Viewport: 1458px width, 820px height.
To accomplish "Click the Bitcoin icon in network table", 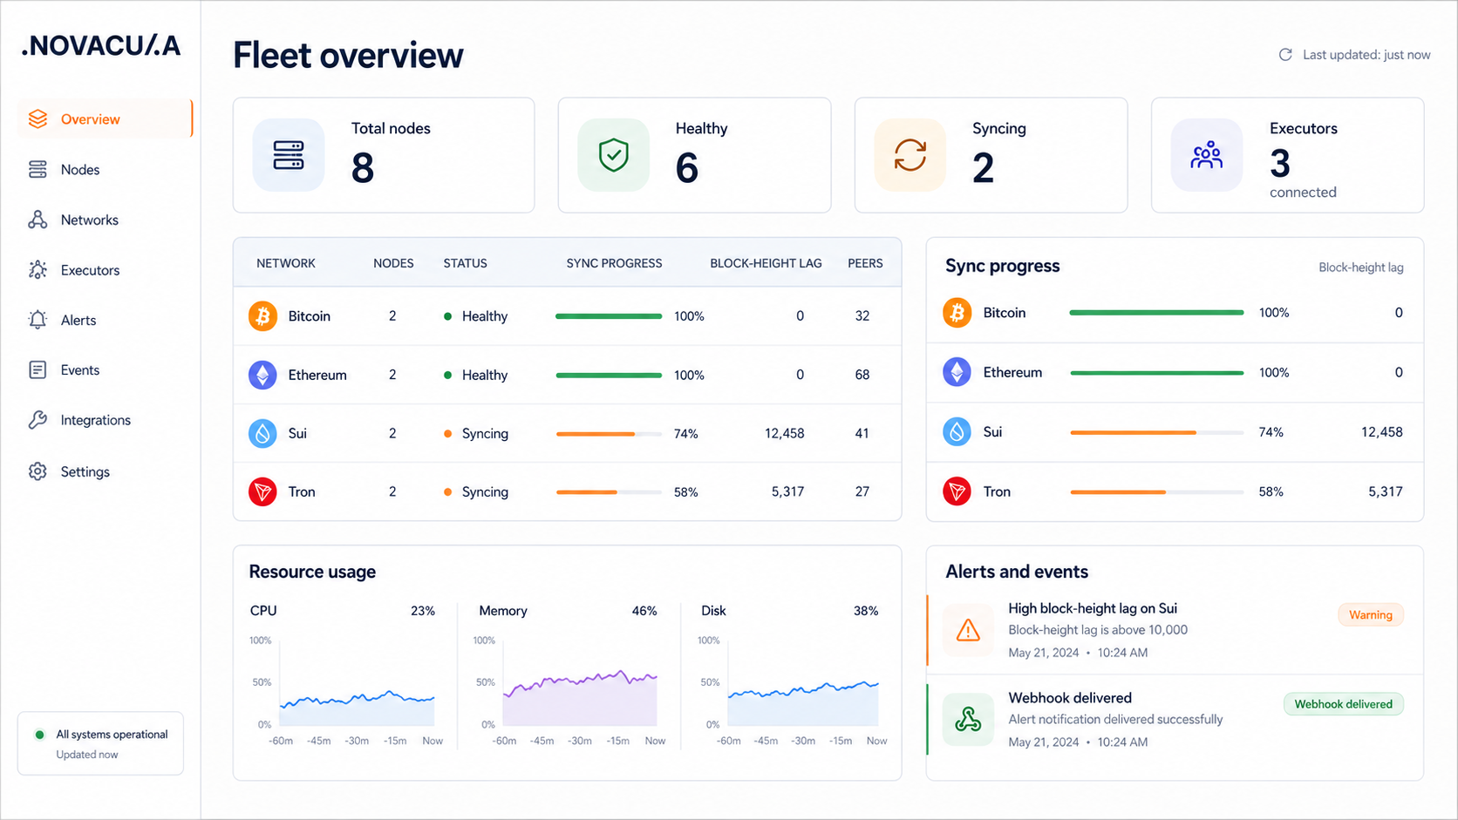I will click(x=262, y=315).
